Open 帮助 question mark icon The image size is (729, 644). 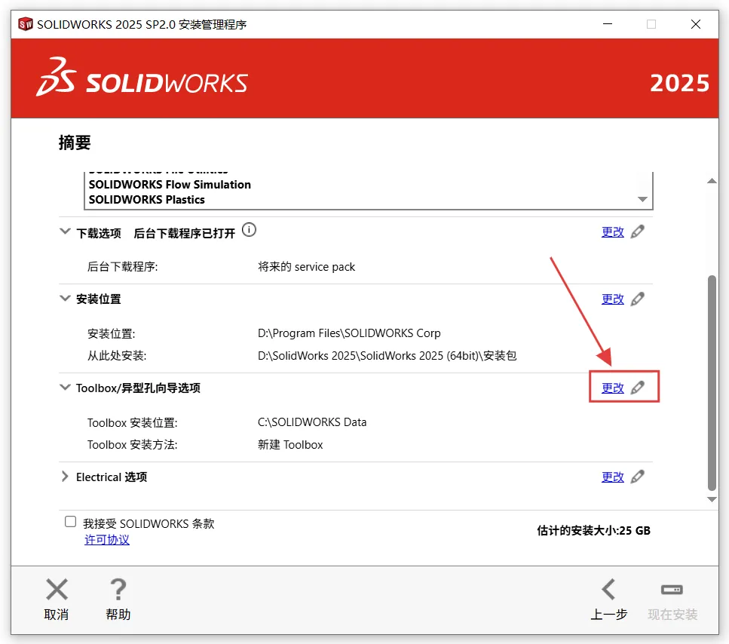[118, 589]
